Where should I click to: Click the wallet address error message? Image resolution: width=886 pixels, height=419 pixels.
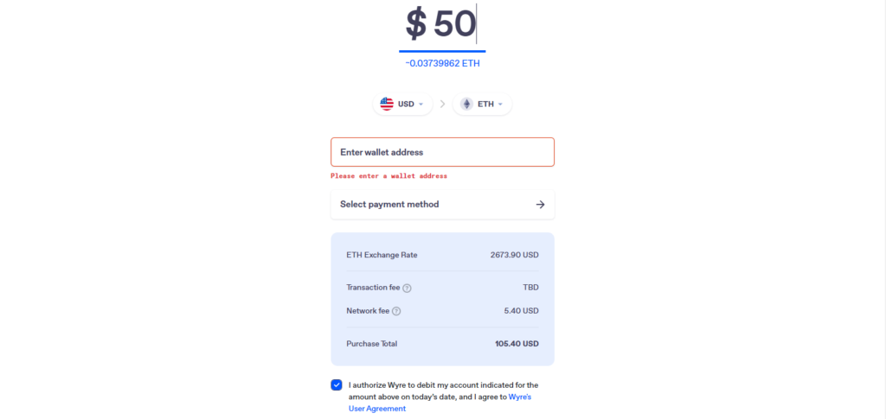(x=388, y=176)
